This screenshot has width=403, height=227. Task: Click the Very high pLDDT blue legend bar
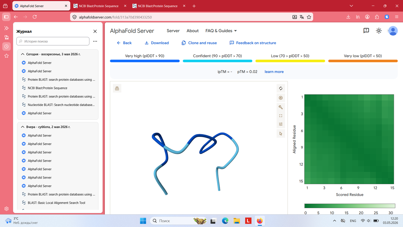(145, 61)
